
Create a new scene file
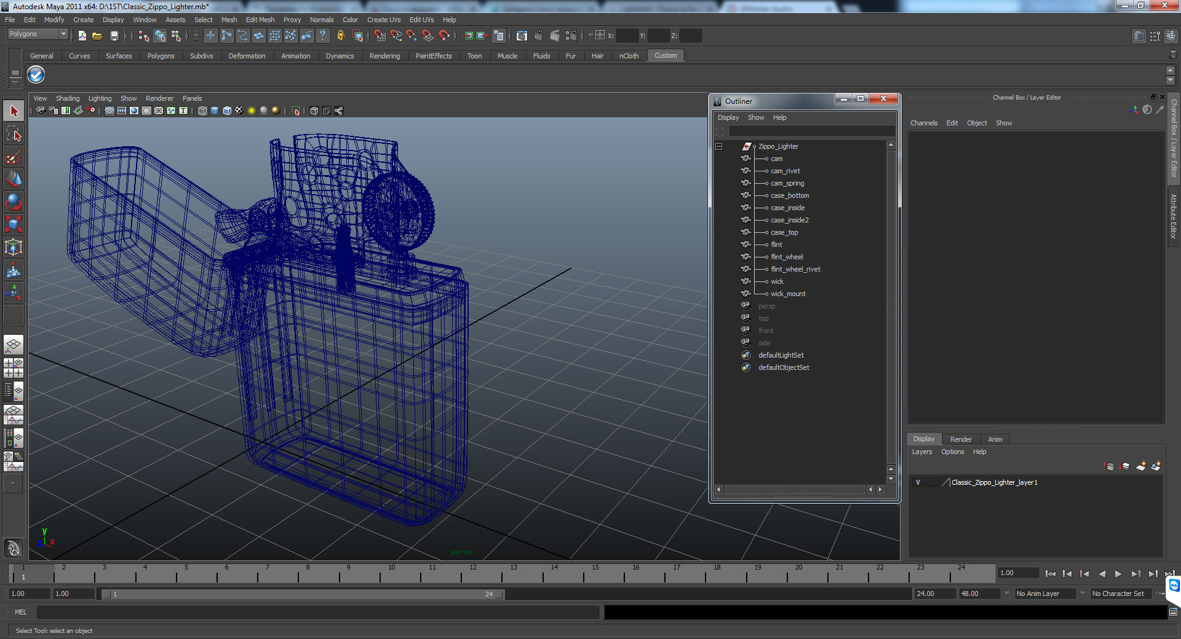[82, 36]
